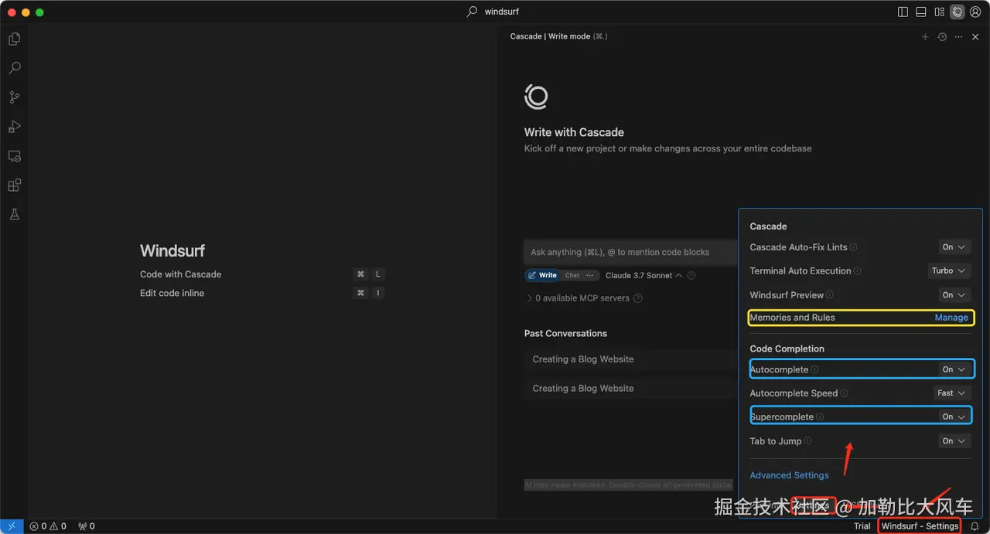Click Code with Cascade shortcut entry
This screenshot has height=534, width=990.
[180, 274]
